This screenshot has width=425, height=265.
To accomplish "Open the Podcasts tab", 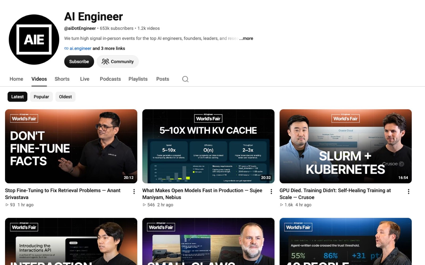I will click(110, 79).
